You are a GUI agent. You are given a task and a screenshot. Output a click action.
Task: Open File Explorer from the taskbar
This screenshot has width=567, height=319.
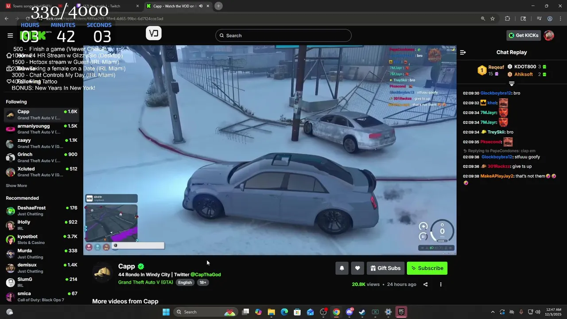[271, 312]
